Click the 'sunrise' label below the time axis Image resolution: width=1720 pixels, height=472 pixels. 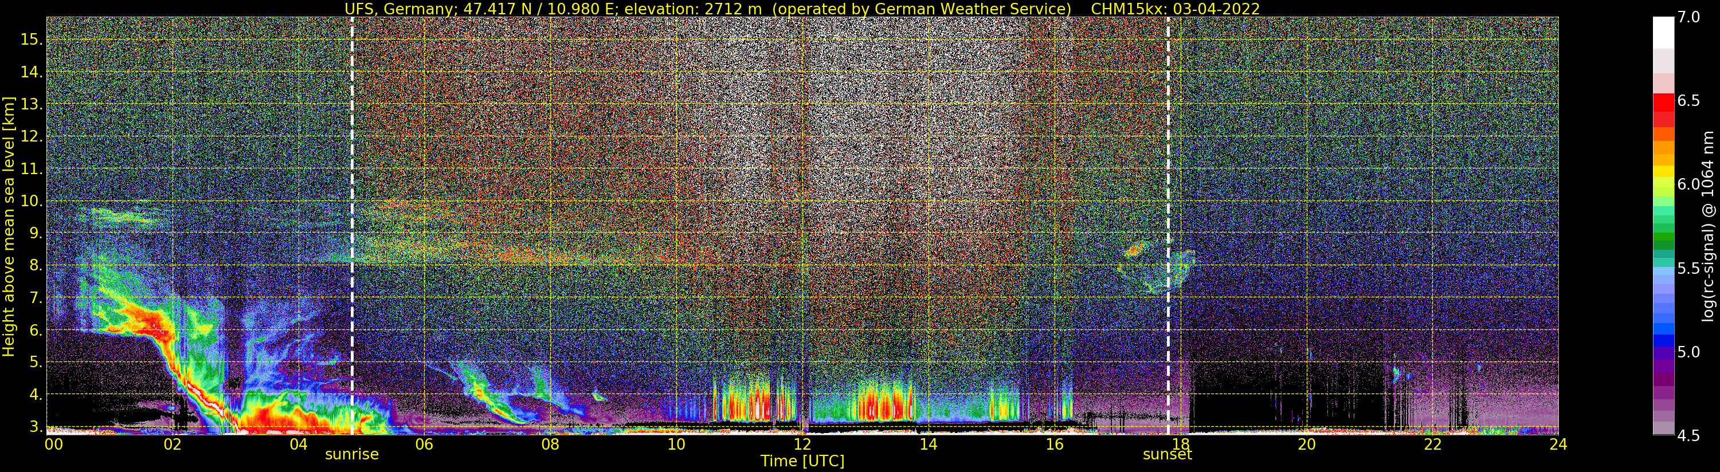pyautogui.click(x=352, y=455)
